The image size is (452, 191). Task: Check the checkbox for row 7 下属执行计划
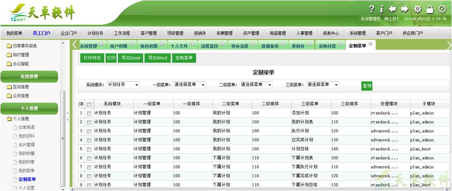(89, 167)
